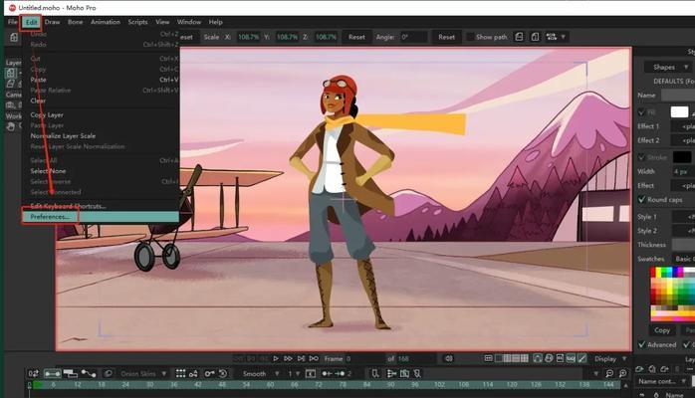The height and width of the screenshot is (398, 695).
Task: Click the dotted grid icon in timeline toolbar
Action: [180, 374]
